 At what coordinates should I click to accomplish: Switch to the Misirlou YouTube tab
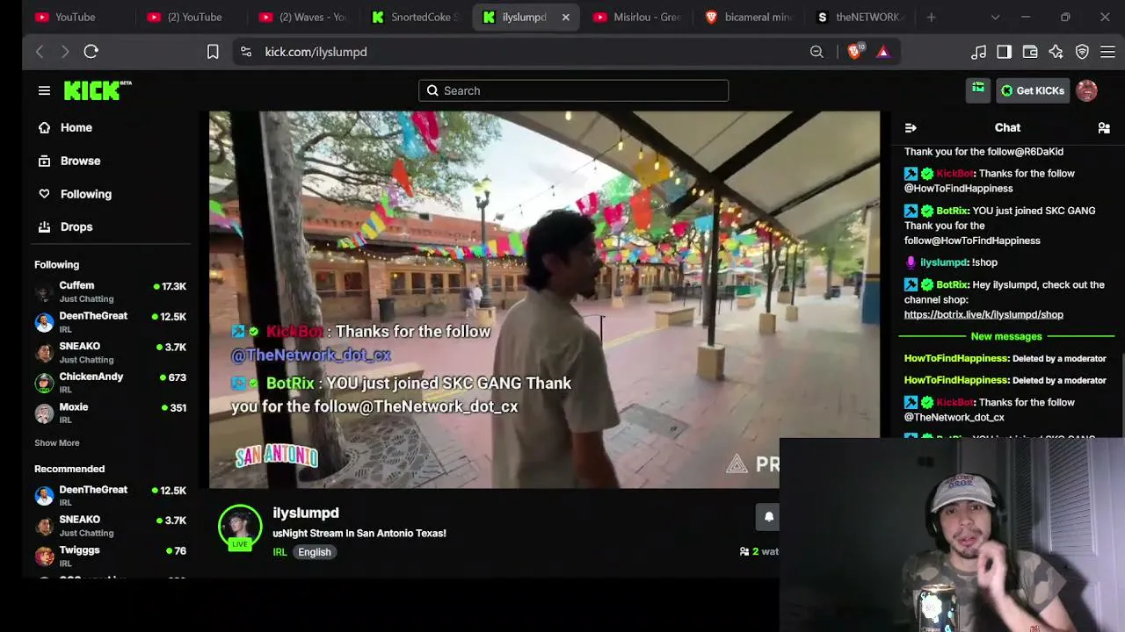pos(637,17)
